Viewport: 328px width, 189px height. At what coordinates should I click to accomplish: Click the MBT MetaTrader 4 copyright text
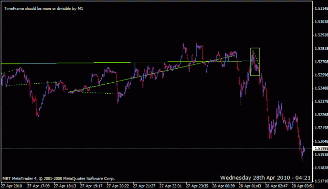[x=59, y=179]
